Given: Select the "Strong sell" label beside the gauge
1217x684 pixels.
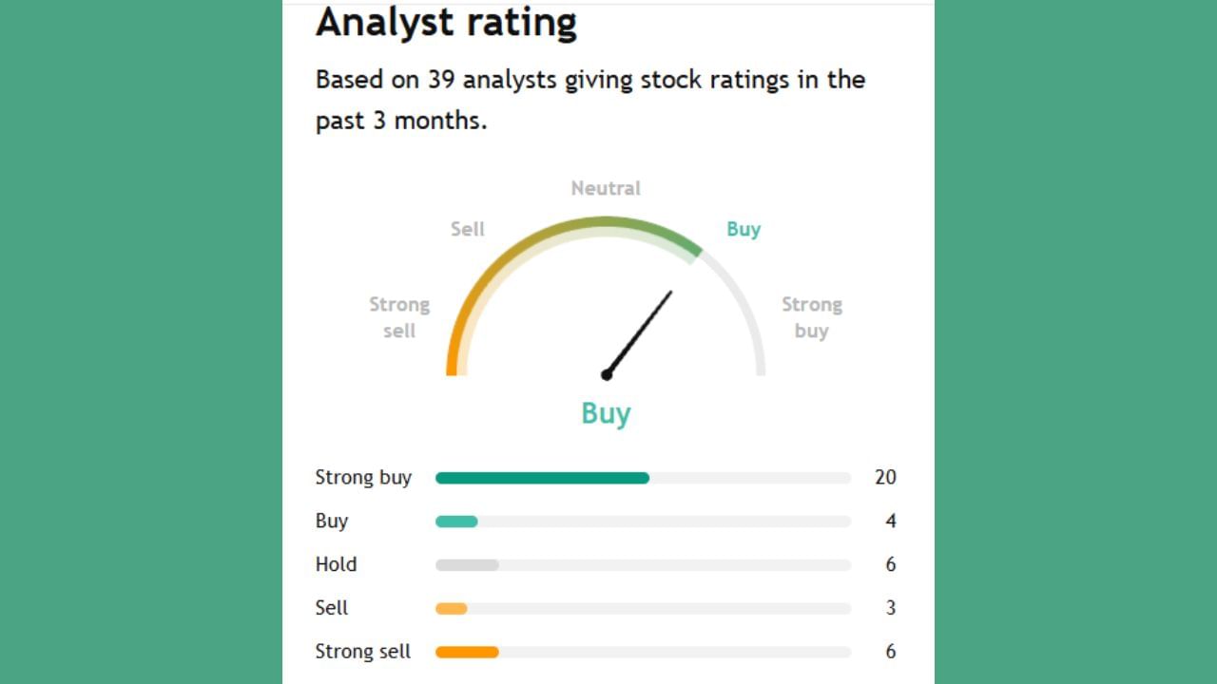Looking at the screenshot, I should (399, 317).
